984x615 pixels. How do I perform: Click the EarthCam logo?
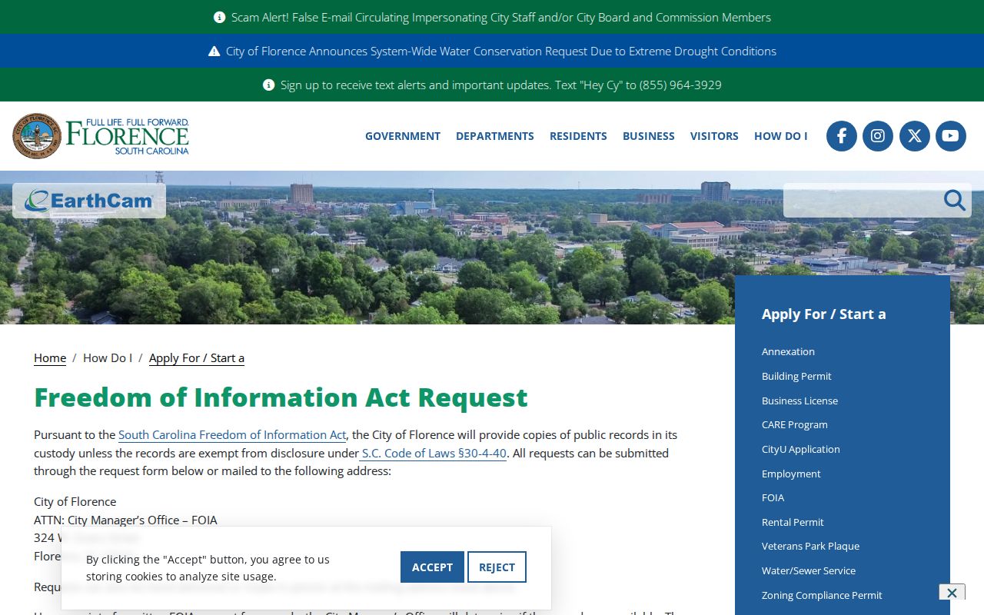(89, 201)
